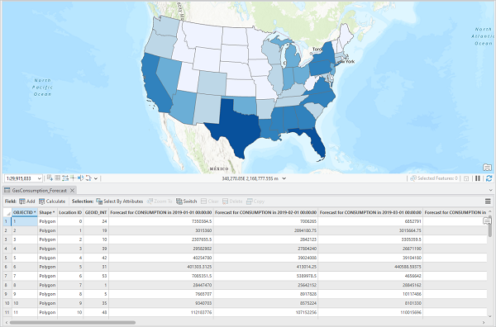Select the 2019-01-01 forecast column header
Viewport: 496px width, 327px height.
point(161,212)
